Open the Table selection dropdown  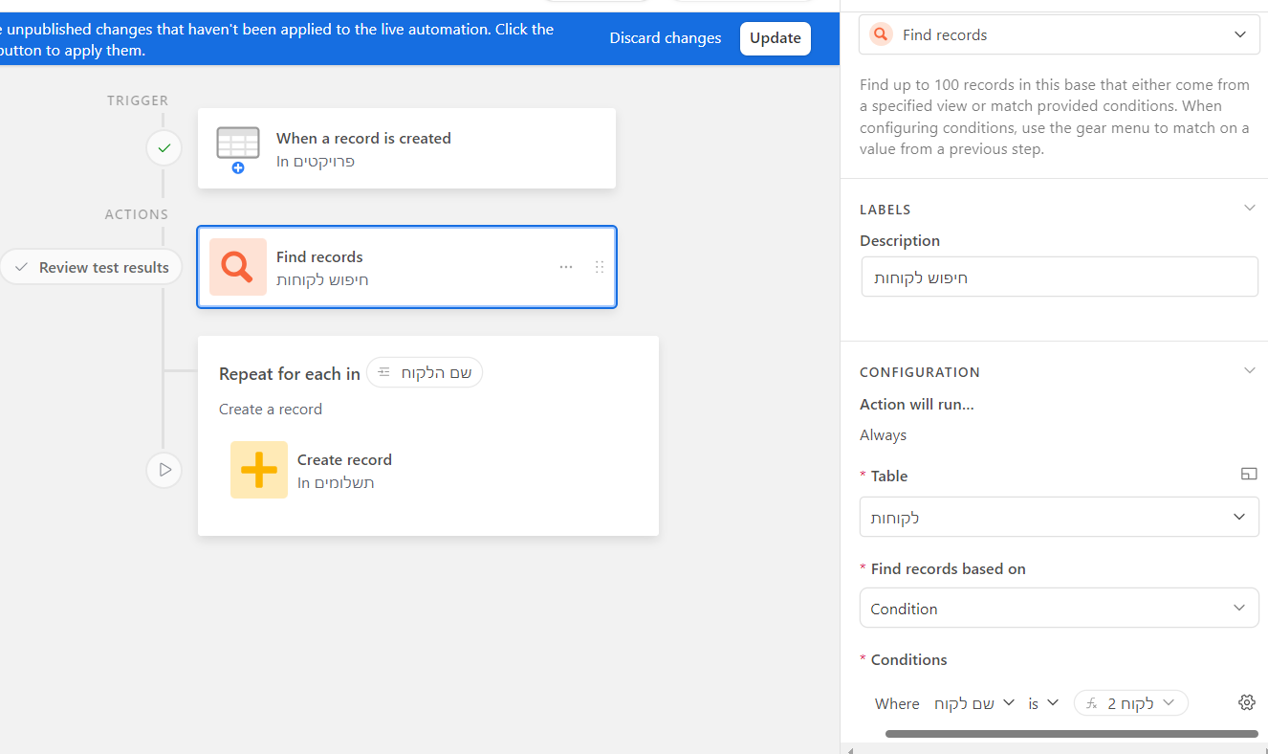pyautogui.click(x=1059, y=517)
